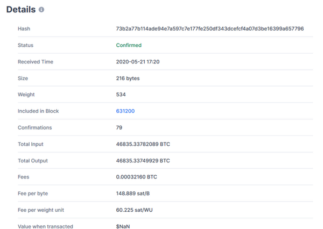The height and width of the screenshot is (229, 323).
Task: Click the Details heading
Action: (21, 10)
